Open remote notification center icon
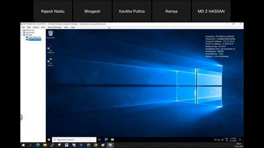This screenshot has width=264, height=148. [x=240, y=140]
